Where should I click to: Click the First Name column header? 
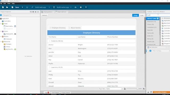click(x=62, y=37)
